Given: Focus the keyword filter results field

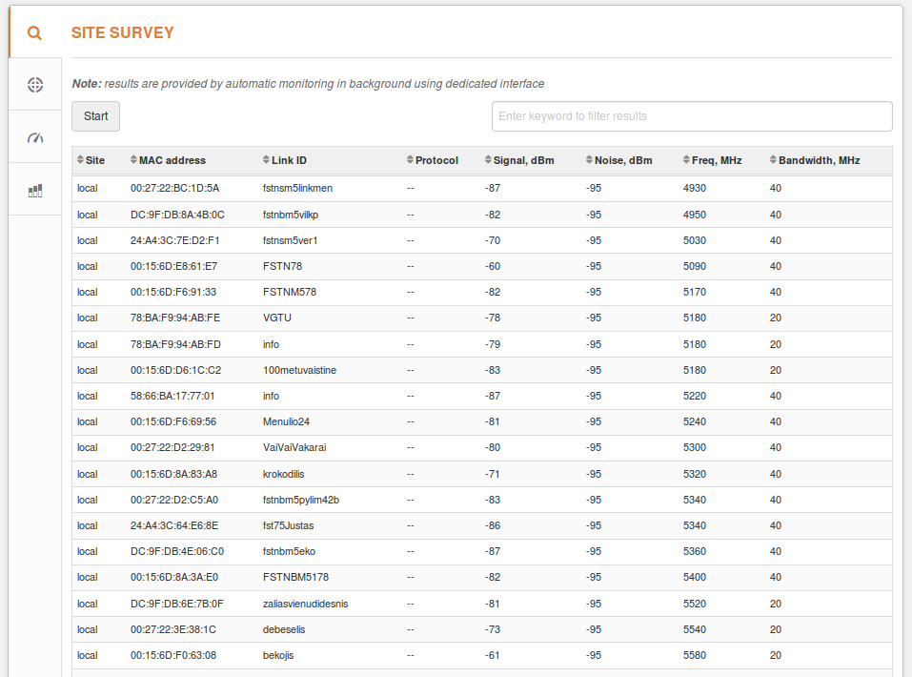Looking at the screenshot, I should (692, 115).
